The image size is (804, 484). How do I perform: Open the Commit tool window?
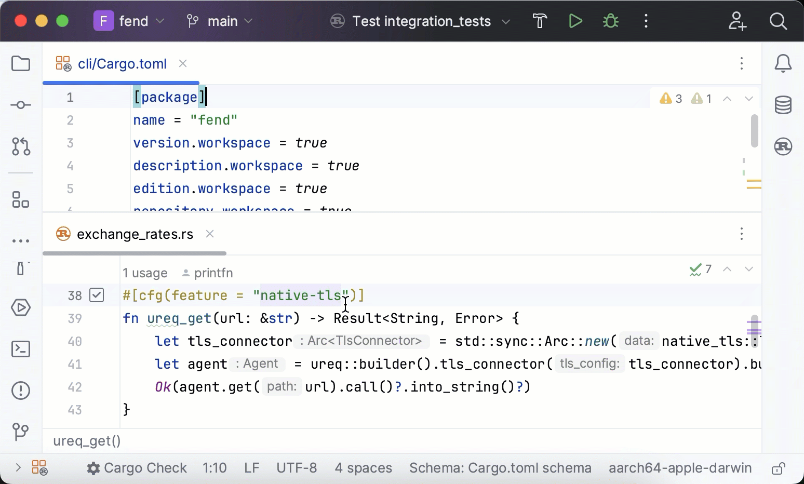click(x=21, y=104)
